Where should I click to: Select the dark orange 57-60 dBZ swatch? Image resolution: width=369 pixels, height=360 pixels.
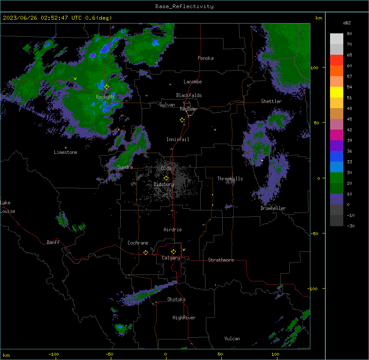coord(336,71)
